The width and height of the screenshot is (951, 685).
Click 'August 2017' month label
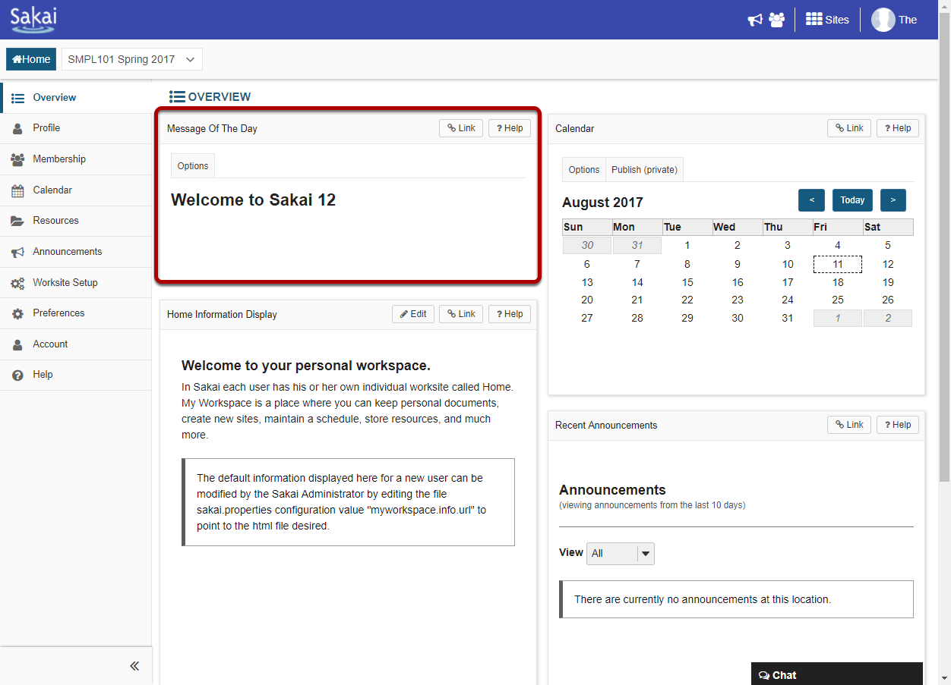coord(602,203)
